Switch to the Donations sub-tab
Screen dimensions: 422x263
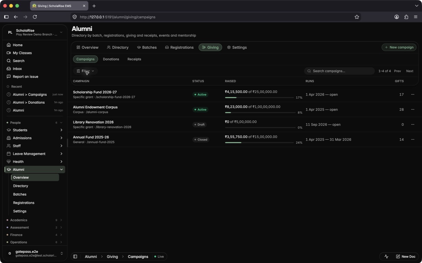pos(111,59)
